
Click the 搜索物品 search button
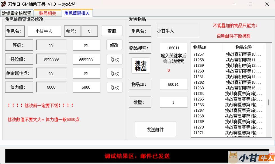141,66
